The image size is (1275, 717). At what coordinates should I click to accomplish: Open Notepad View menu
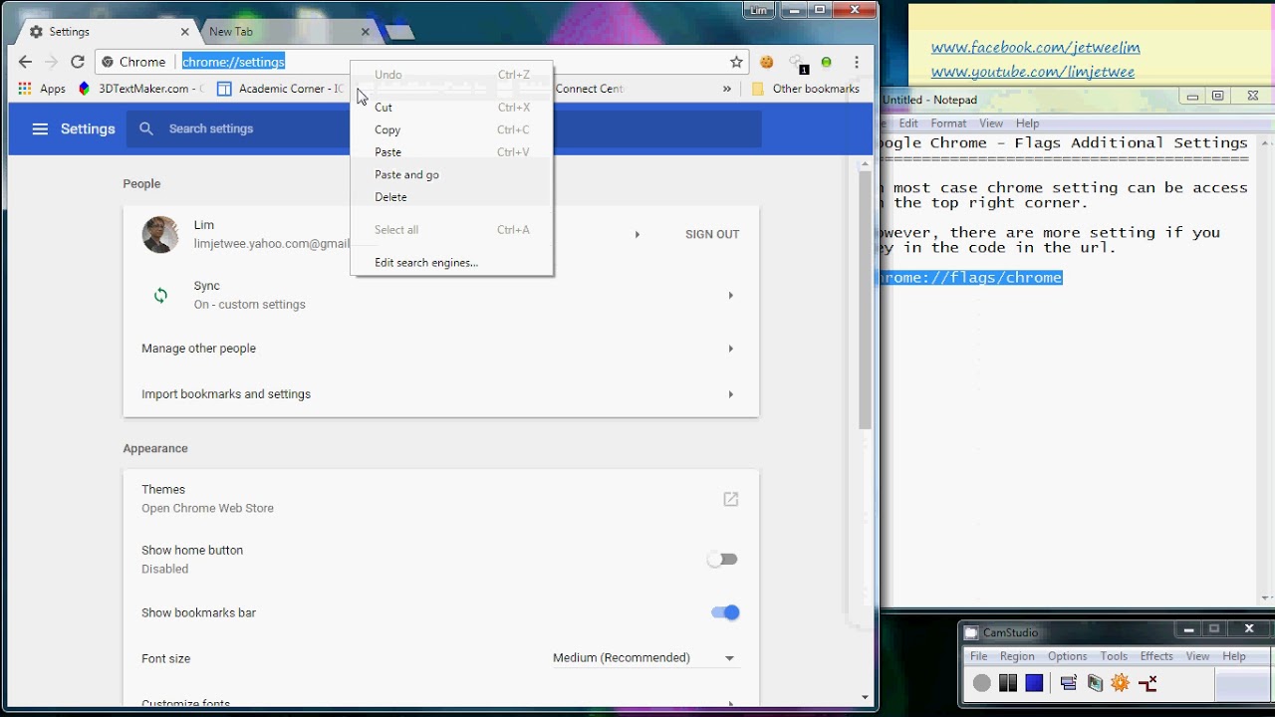991,123
